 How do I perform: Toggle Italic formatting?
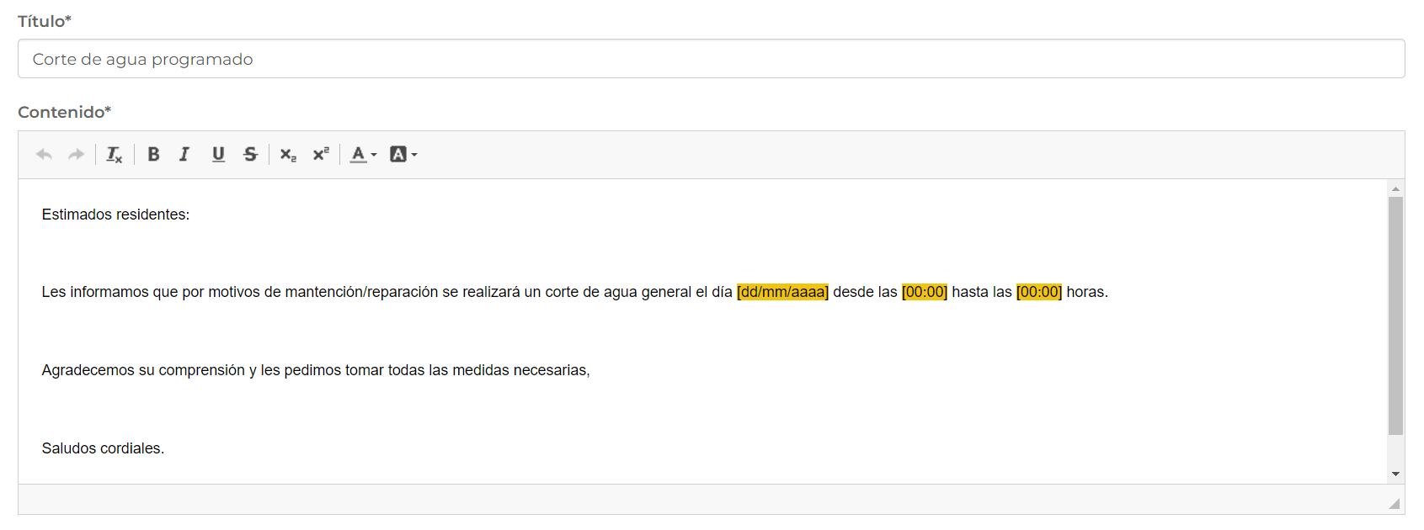click(184, 155)
